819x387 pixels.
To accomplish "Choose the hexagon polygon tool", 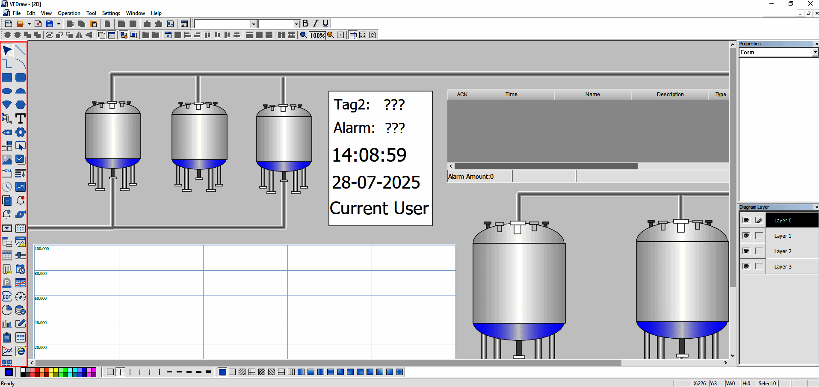I will 21,105.
